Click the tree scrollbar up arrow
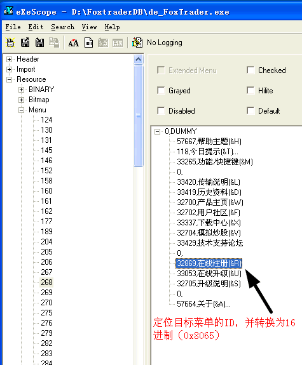This screenshot has width=302, height=365. pos(139,60)
